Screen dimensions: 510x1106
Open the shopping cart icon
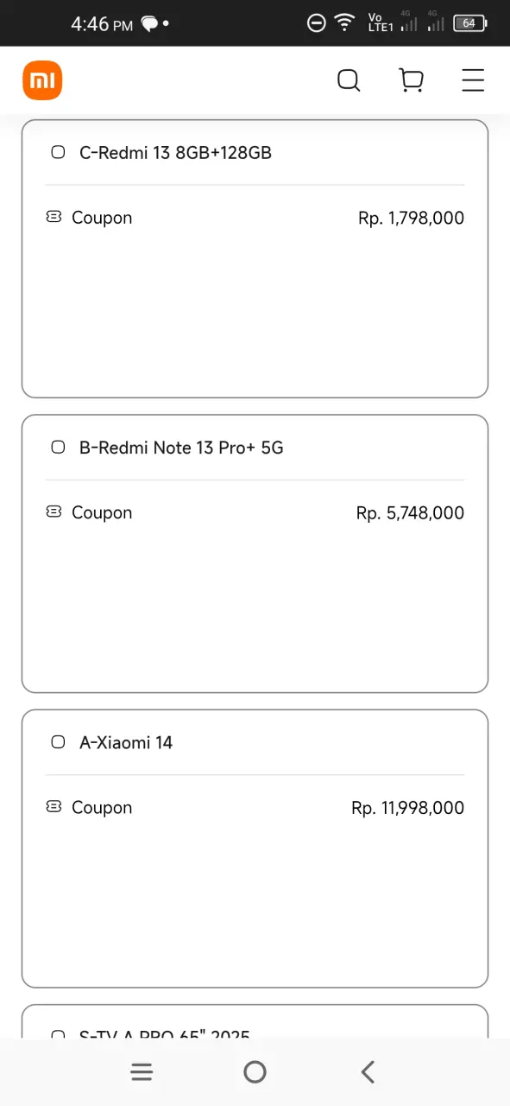click(x=412, y=80)
